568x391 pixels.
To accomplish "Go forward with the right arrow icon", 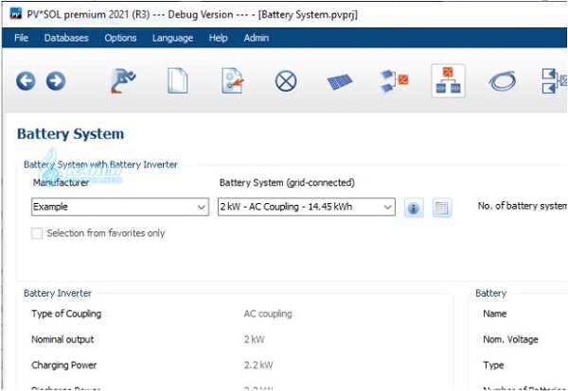I will click(56, 80).
